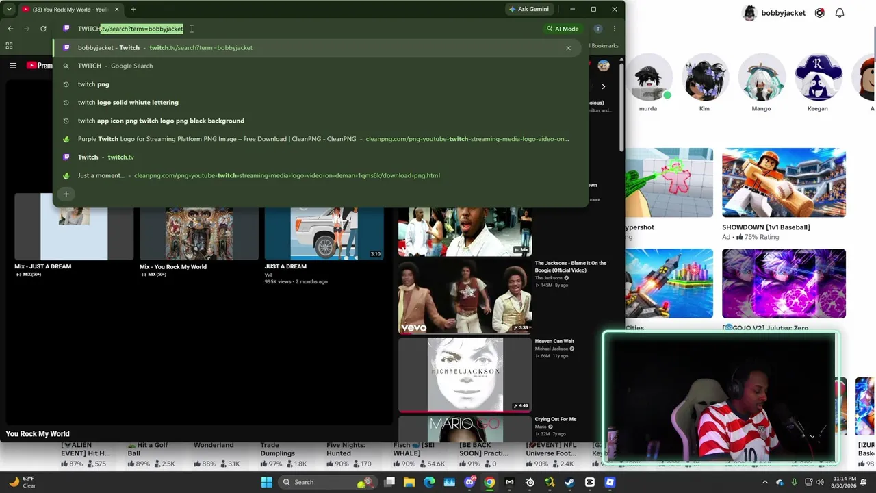Open Roblox from the taskbar

click(610, 482)
